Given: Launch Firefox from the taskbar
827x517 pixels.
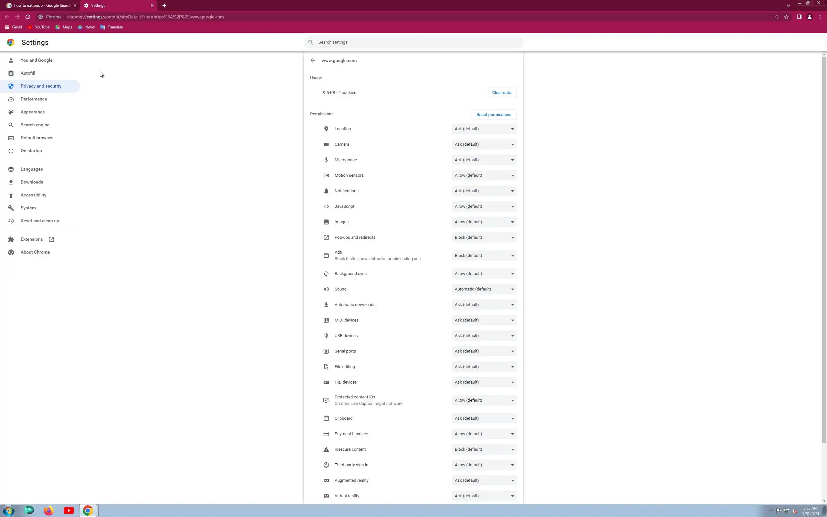Looking at the screenshot, I should 48,511.
